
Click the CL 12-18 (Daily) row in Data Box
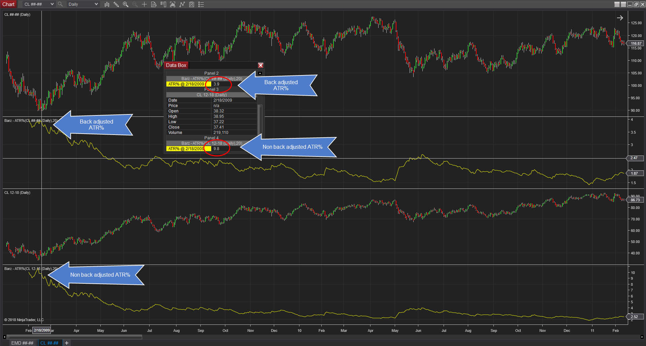212,95
